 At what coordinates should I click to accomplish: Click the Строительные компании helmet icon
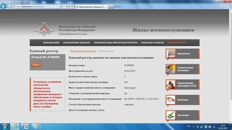171,69
